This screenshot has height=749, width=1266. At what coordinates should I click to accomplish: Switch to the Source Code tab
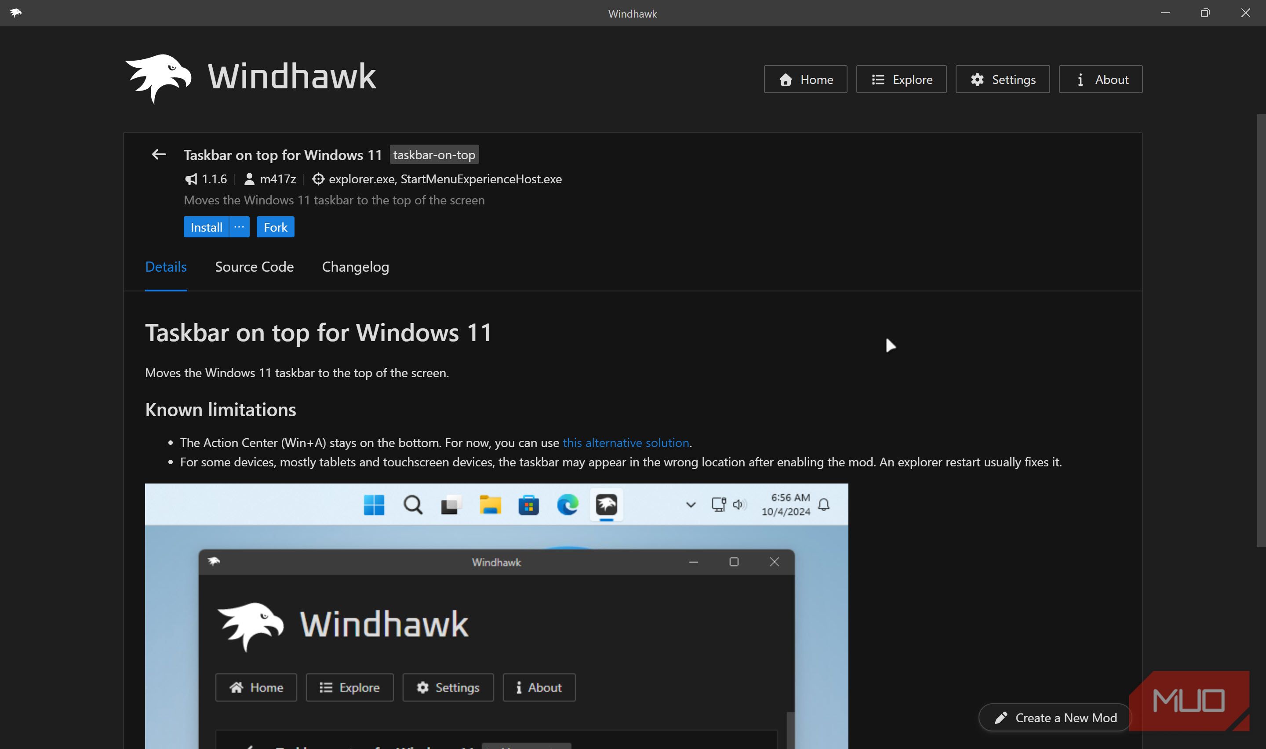(x=255, y=266)
